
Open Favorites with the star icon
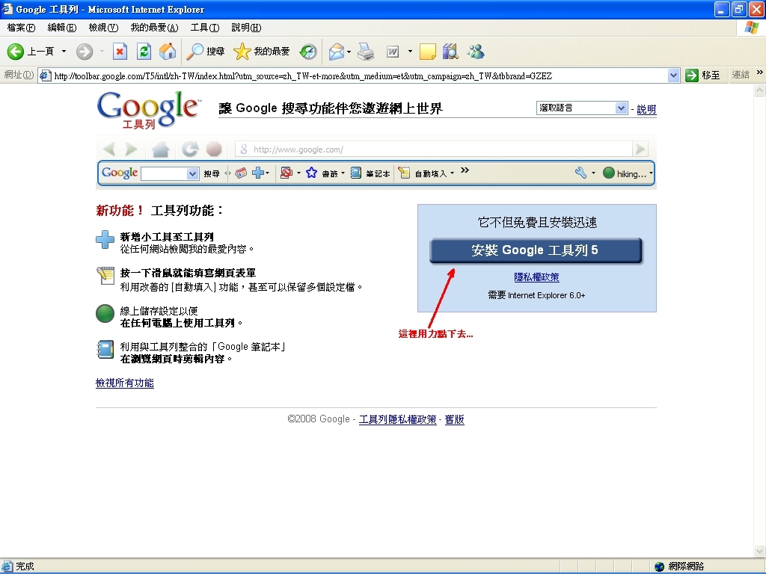(261, 52)
